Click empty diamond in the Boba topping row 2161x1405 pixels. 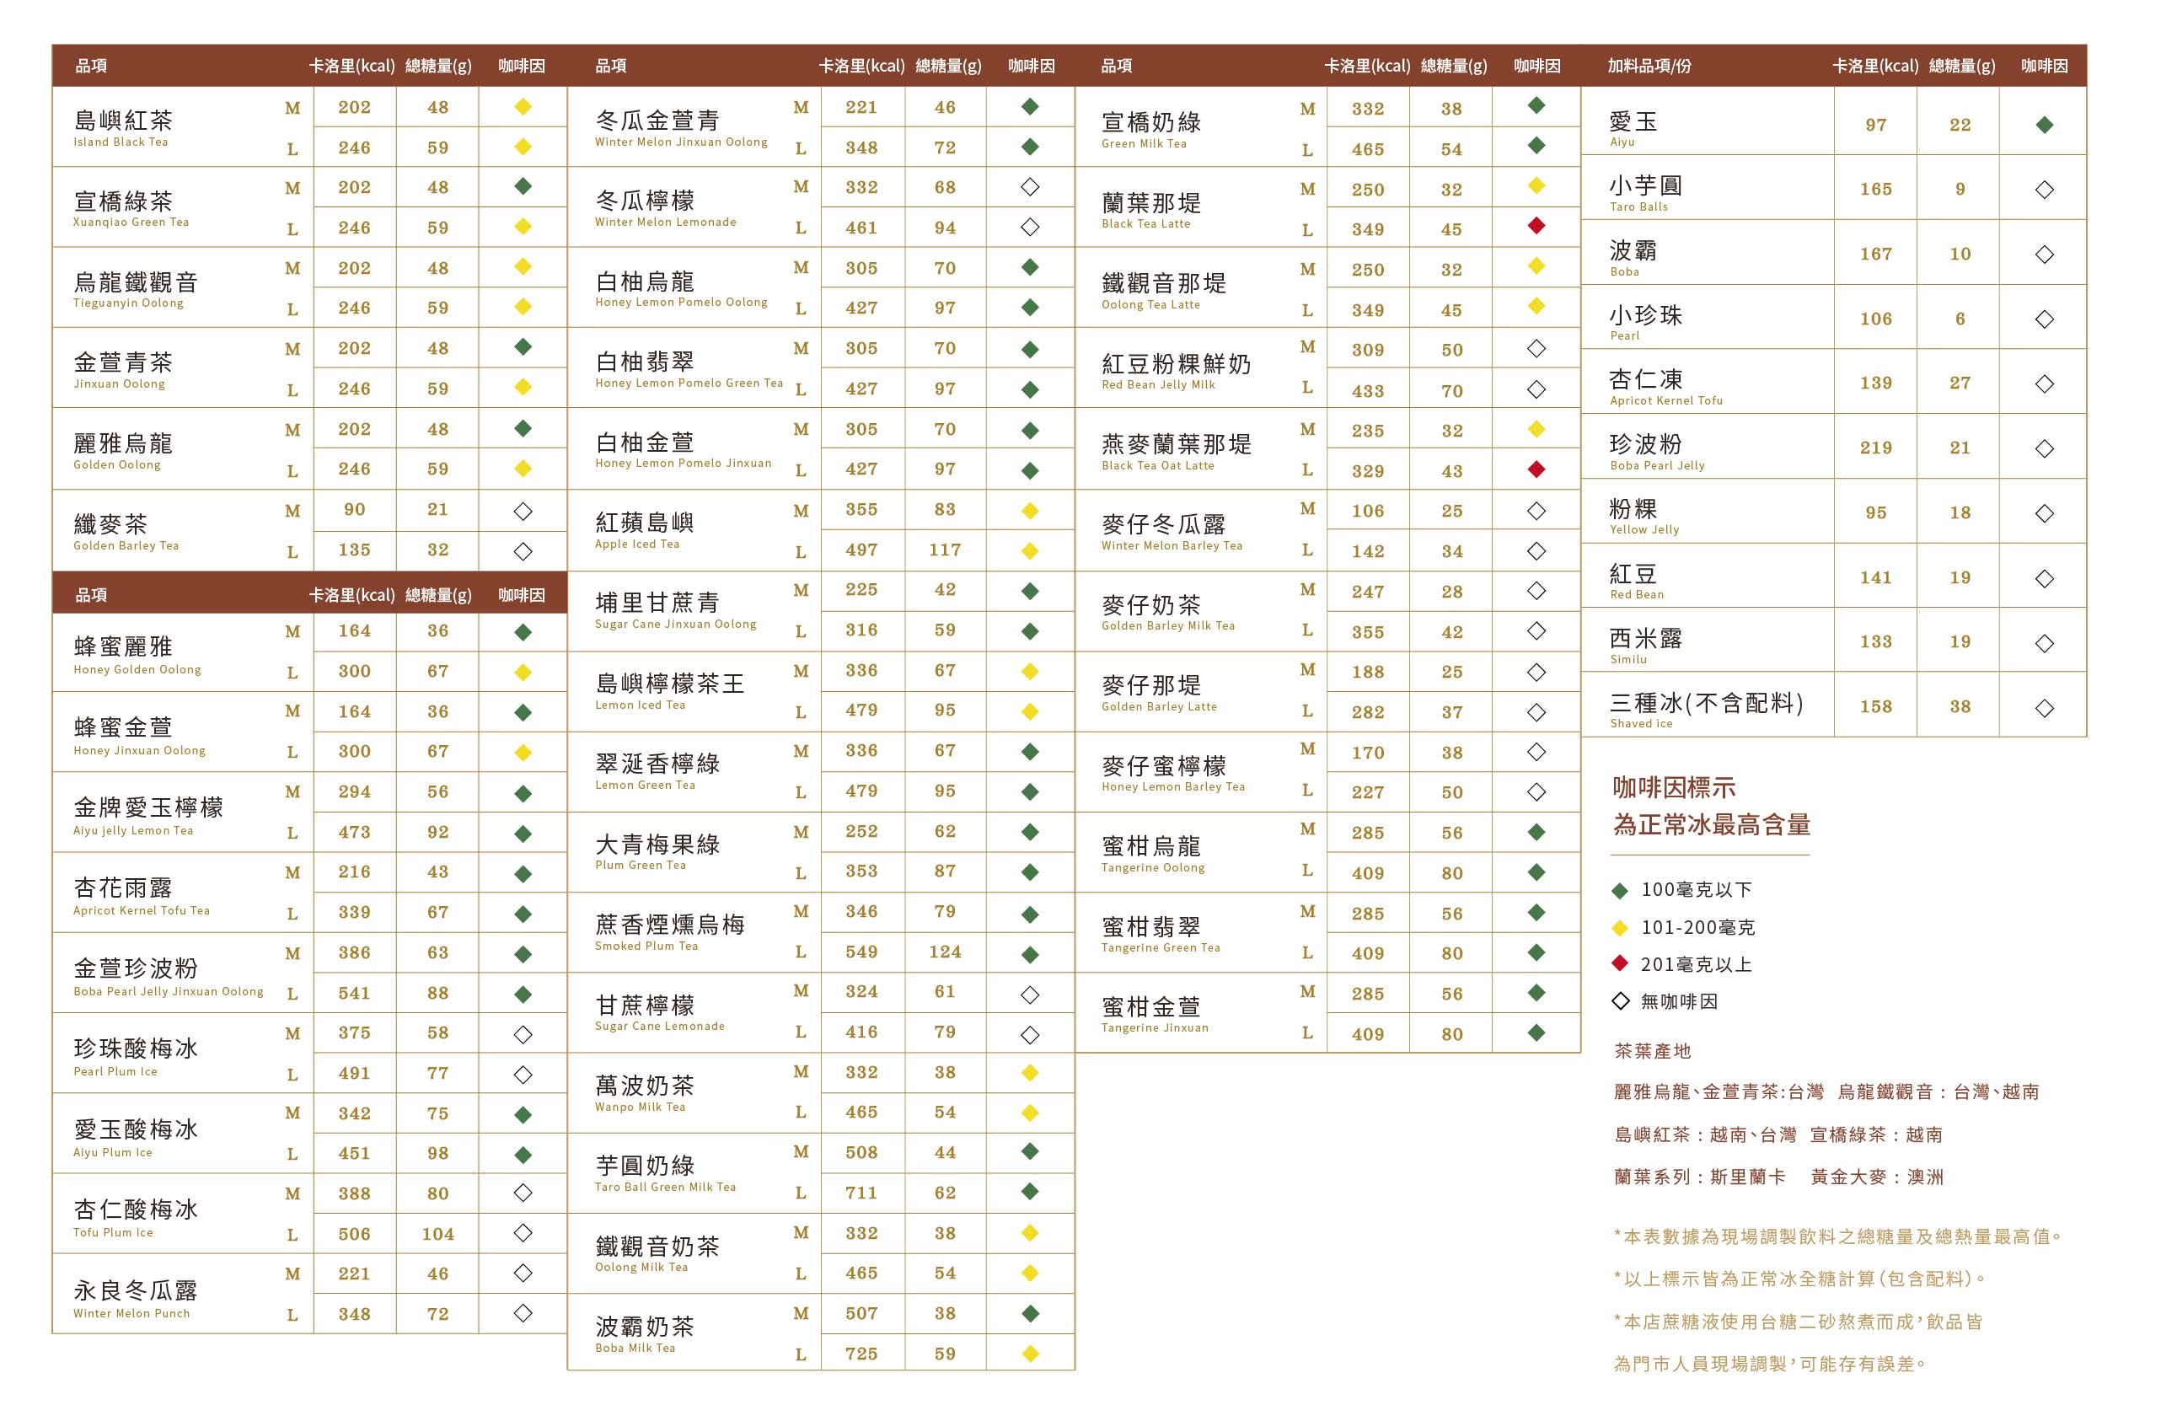(2044, 255)
